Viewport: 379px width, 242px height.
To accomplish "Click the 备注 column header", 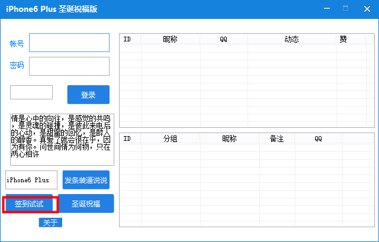I will (277, 138).
